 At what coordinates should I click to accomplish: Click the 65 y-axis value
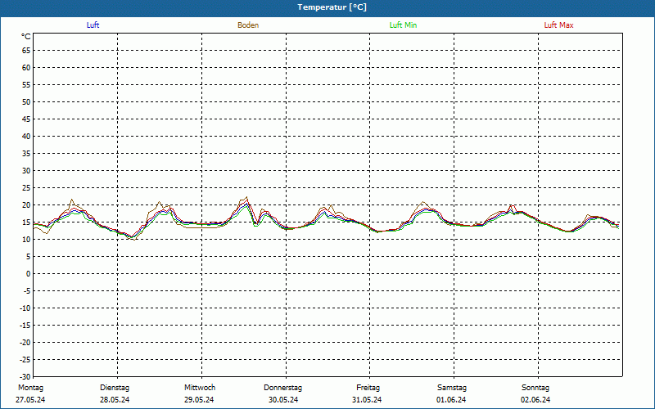coord(26,51)
